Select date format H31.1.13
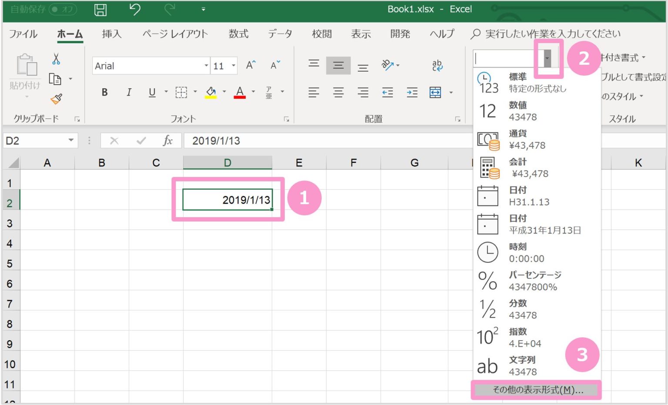The height and width of the screenshot is (405, 668). (537, 196)
